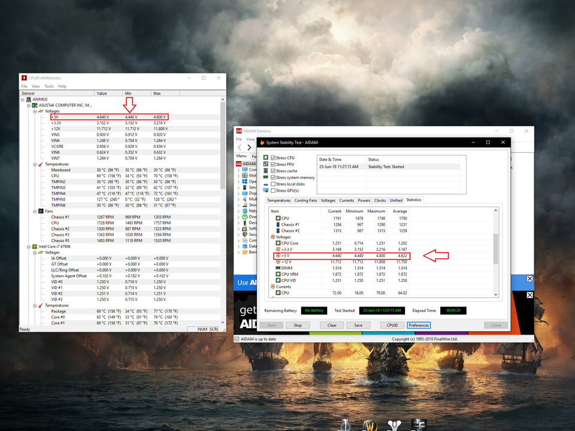Click the flame icon in Stability Test title

coord(262,142)
